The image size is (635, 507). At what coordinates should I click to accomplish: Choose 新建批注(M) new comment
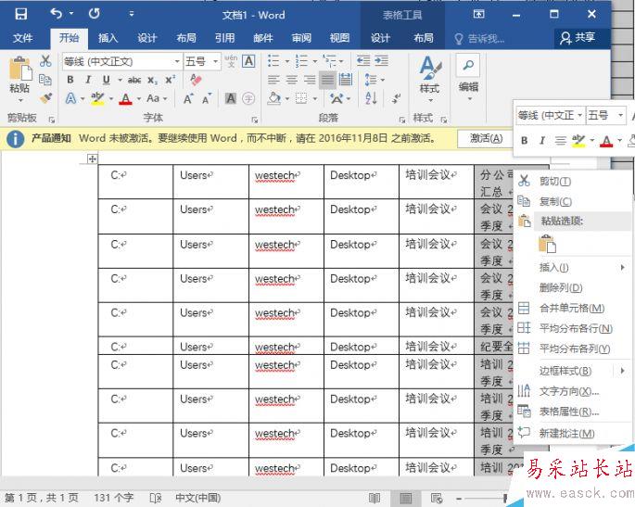(x=574, y=434)
